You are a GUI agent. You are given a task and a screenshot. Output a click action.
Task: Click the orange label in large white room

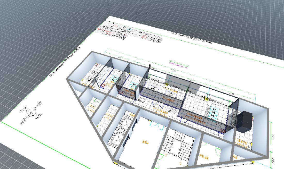[x=146, y=142]
